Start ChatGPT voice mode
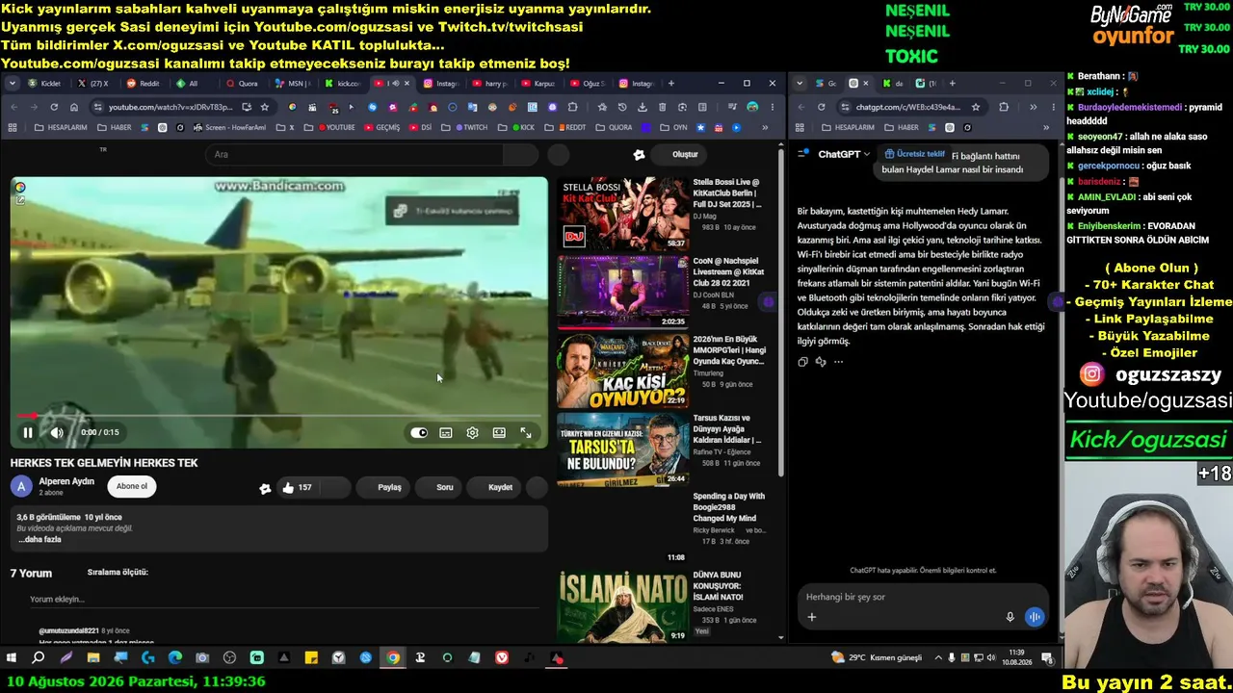 [x=1035, y=617]
